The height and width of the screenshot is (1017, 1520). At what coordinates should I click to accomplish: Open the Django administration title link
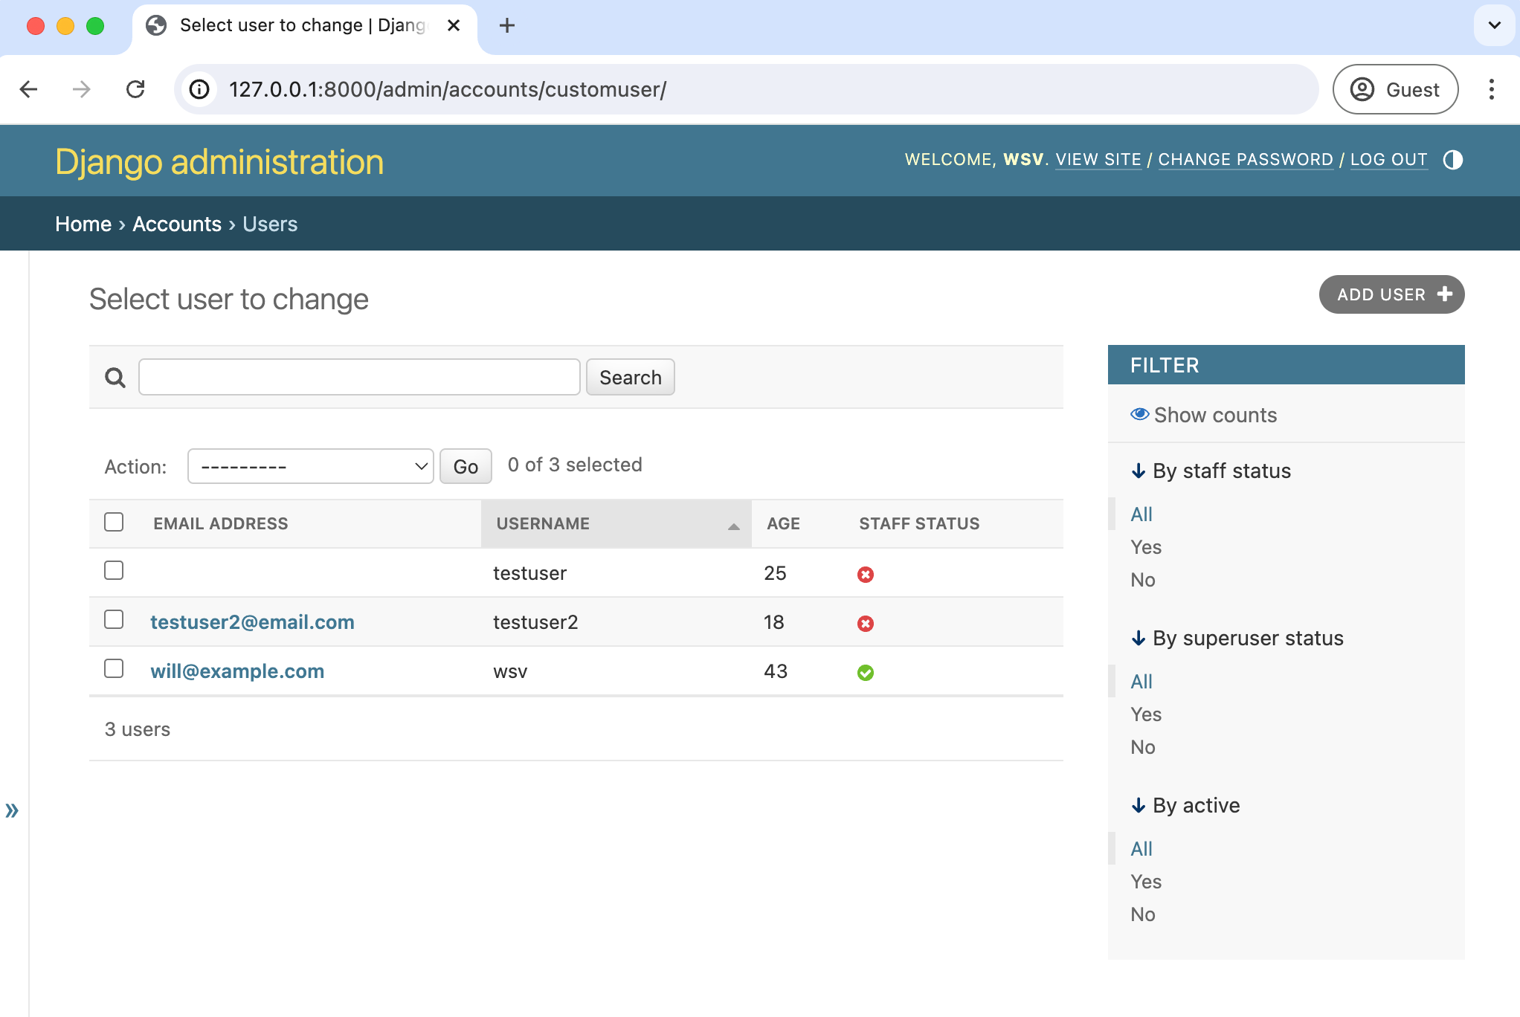click(x=219, y=161)
